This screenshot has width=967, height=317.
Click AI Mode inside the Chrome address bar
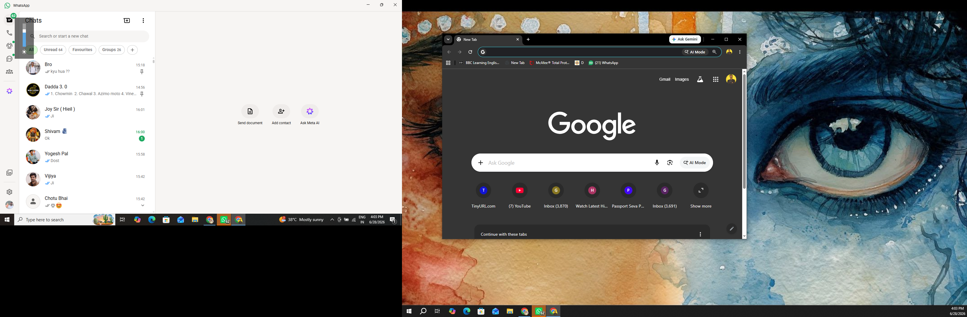(695, 52)
